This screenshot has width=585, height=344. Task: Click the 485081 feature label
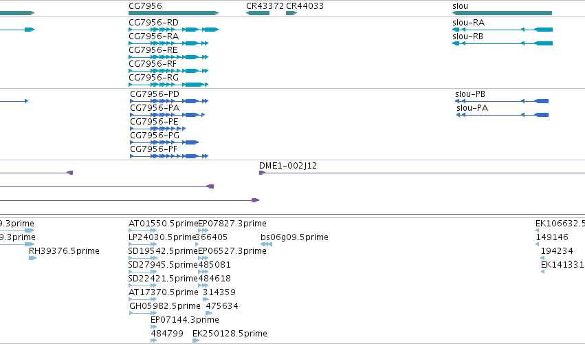pos(214,265)
